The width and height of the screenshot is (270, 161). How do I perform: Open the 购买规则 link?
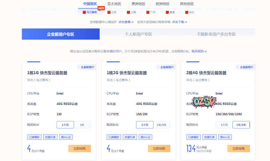tap(199, 51)
